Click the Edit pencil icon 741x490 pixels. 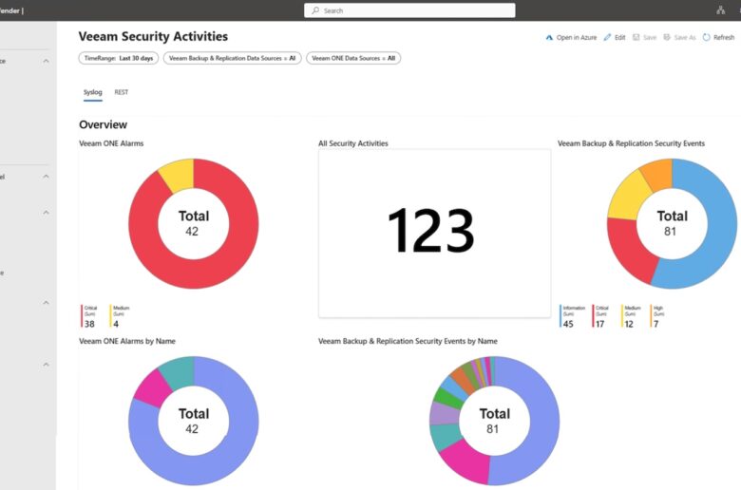click(607, 37)
